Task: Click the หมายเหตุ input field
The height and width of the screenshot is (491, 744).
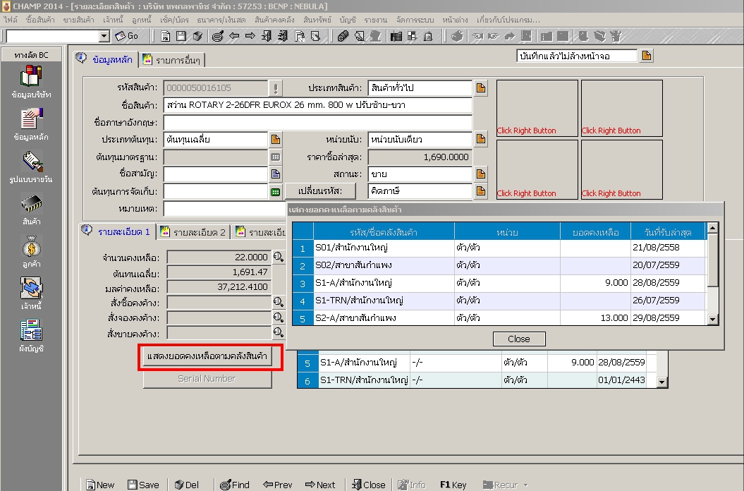Action: 224,208
